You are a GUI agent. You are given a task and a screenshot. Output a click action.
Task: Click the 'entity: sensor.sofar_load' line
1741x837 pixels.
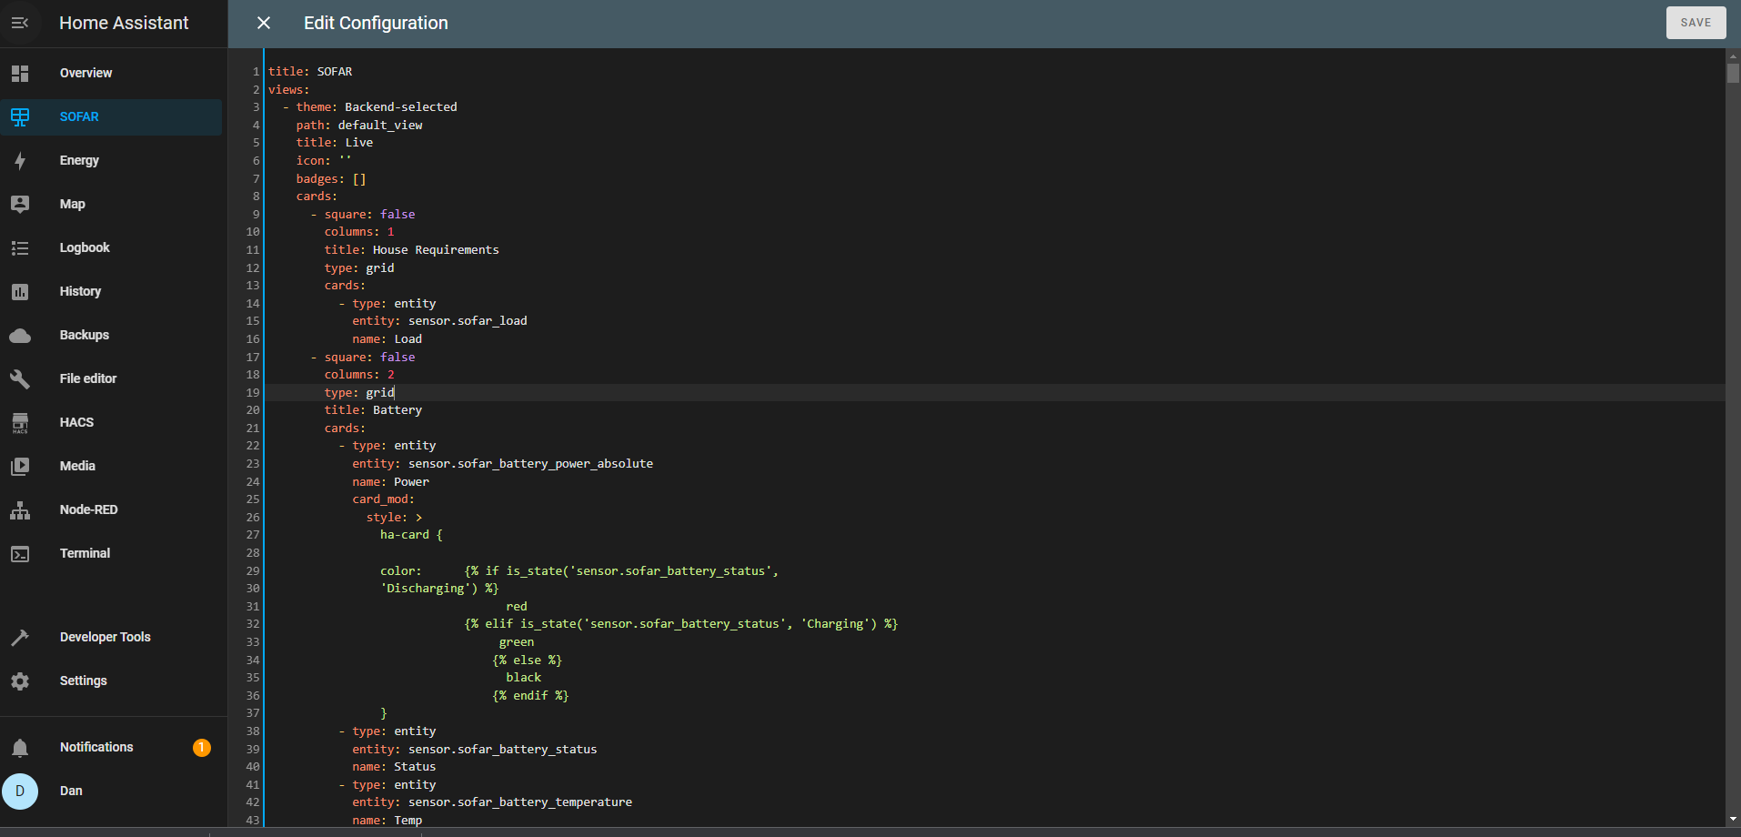(439, 321)
